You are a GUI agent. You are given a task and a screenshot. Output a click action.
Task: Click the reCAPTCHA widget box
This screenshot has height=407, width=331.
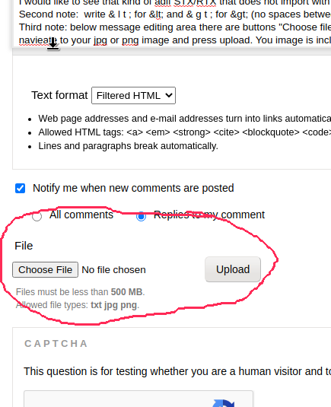point(138,399)
